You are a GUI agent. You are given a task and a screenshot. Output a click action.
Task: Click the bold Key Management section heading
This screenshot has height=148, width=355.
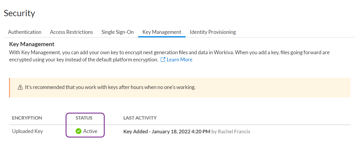32,44
